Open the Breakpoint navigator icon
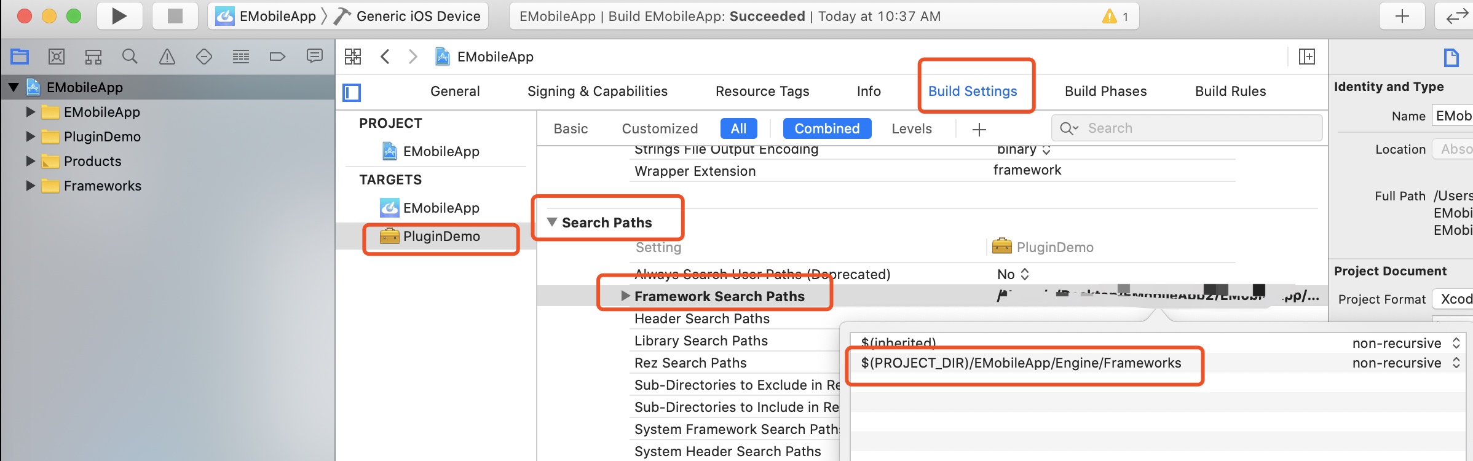 [x=277, y=57]
